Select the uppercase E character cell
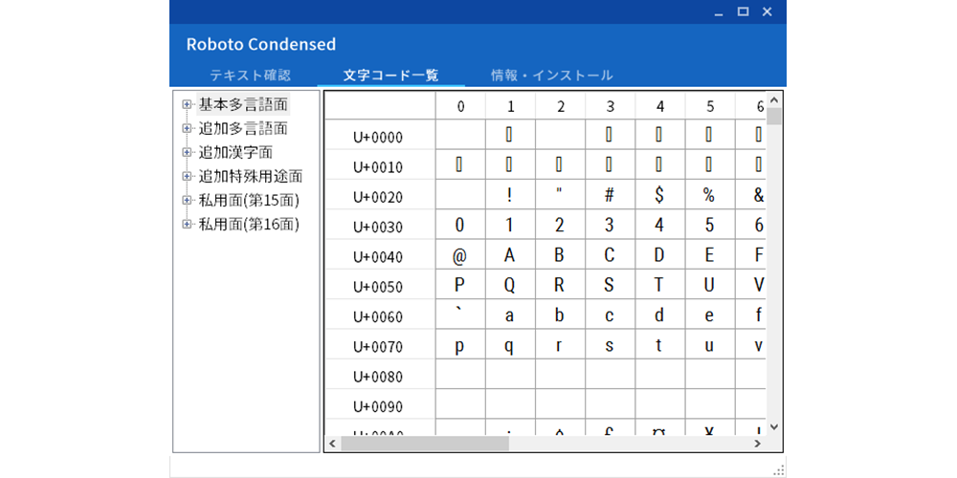The height and width of the screenshot is (478, 957). point(710,255)
